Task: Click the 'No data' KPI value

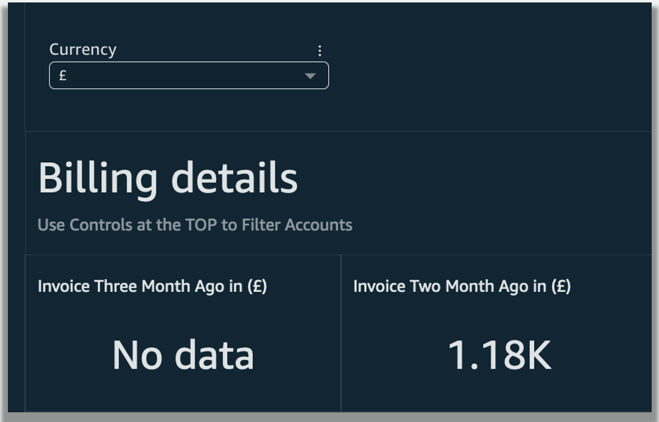Action: pos(183,355)
